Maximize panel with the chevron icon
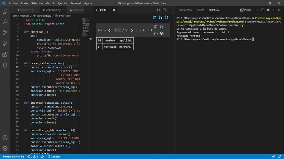This screenshot has width=284, height=159. [274, 10]
